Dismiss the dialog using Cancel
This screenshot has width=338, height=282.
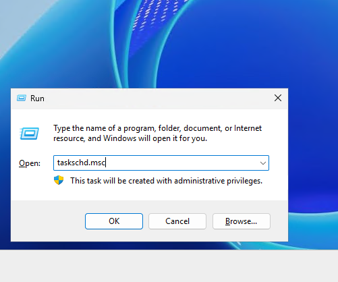(x=177, y=221)
